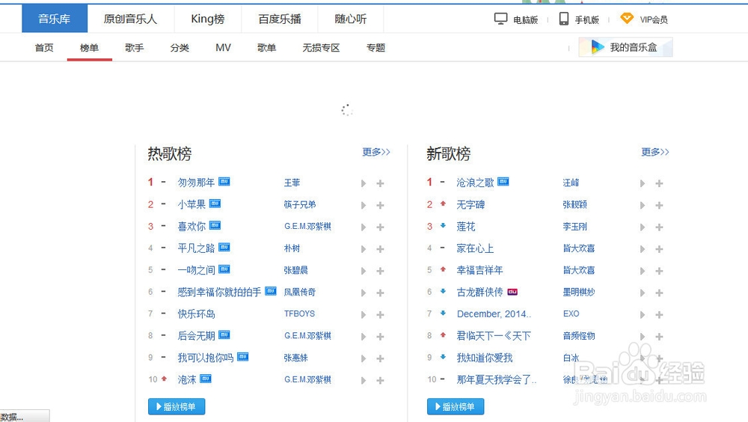The image size is (748, 422).
Task: Open song title 那年夏天我学会了..
Action: coord(497,380)
